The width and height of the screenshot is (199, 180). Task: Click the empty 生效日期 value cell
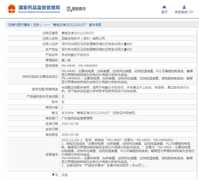pos(128,129)
